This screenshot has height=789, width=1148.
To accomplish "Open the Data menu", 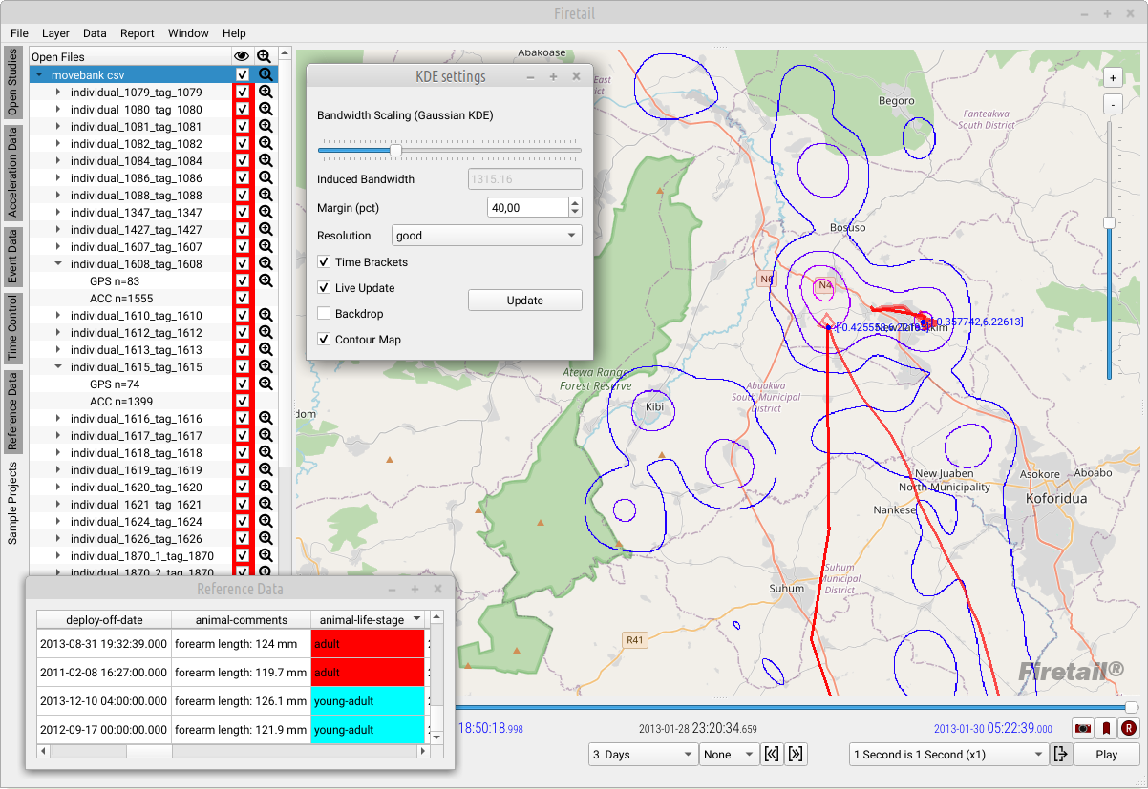I will (x=95, y=33).
